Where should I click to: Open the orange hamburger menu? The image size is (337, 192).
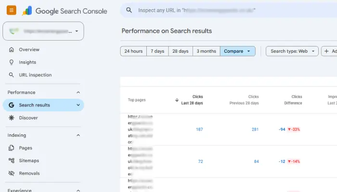point(12,10)
